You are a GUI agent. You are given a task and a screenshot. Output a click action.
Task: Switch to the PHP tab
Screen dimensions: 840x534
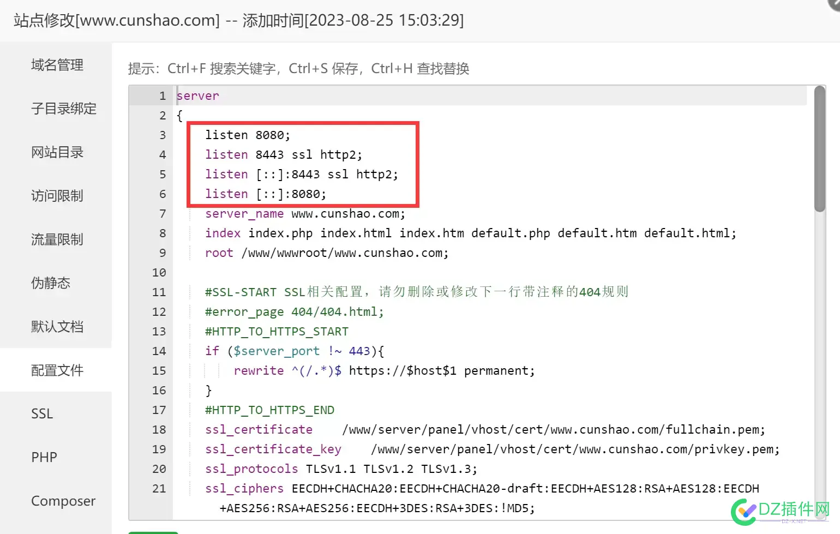tap(44, 457)
